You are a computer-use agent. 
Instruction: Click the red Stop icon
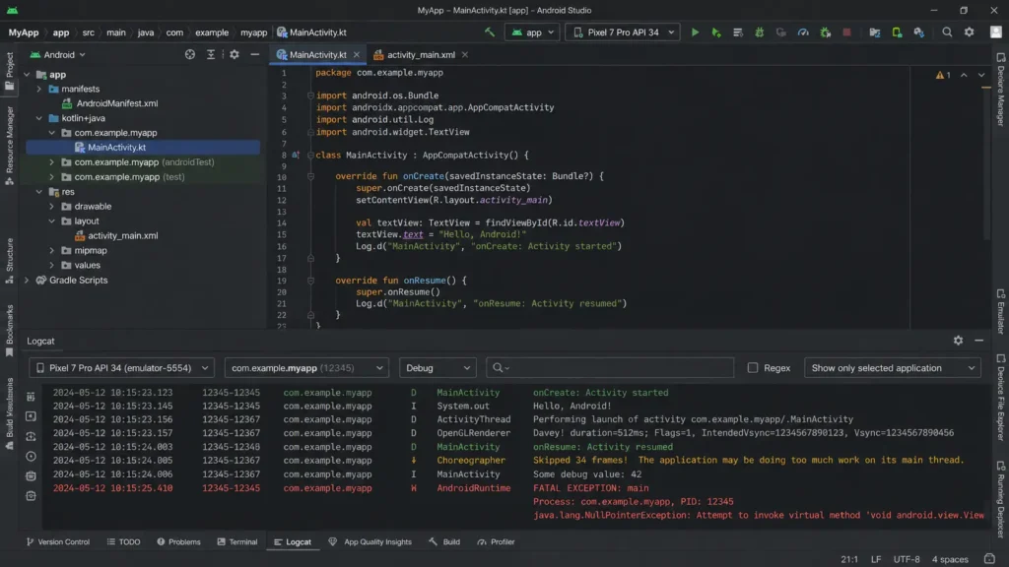pos(846,32)
